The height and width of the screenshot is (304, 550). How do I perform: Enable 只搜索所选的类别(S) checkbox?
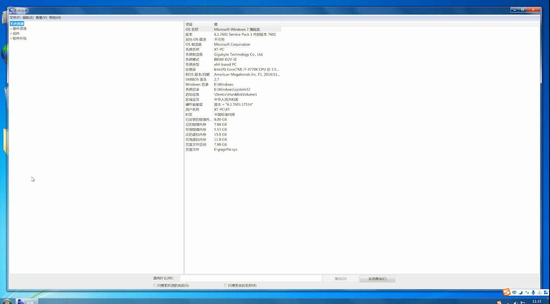tap(155, 286)
